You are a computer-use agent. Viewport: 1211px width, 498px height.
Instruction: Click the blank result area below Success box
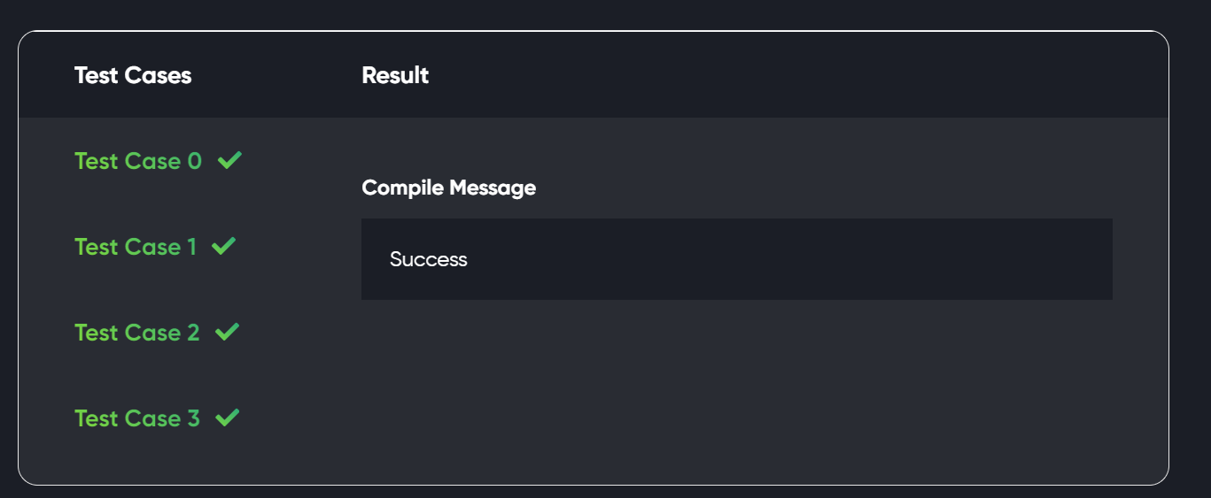coord(735,389)
